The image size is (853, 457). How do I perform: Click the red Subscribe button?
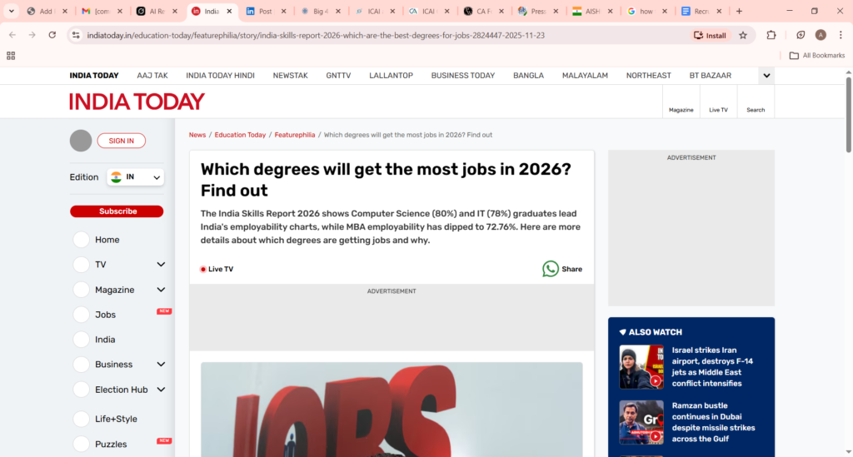point(117,211)
